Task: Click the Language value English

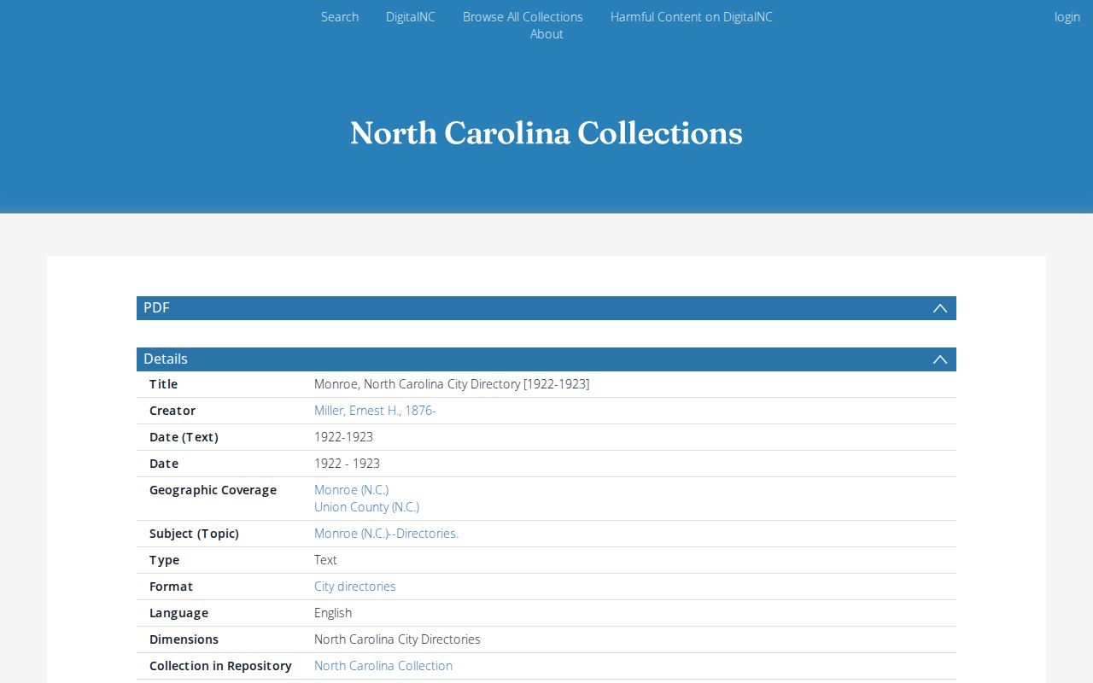Action: 333,613
